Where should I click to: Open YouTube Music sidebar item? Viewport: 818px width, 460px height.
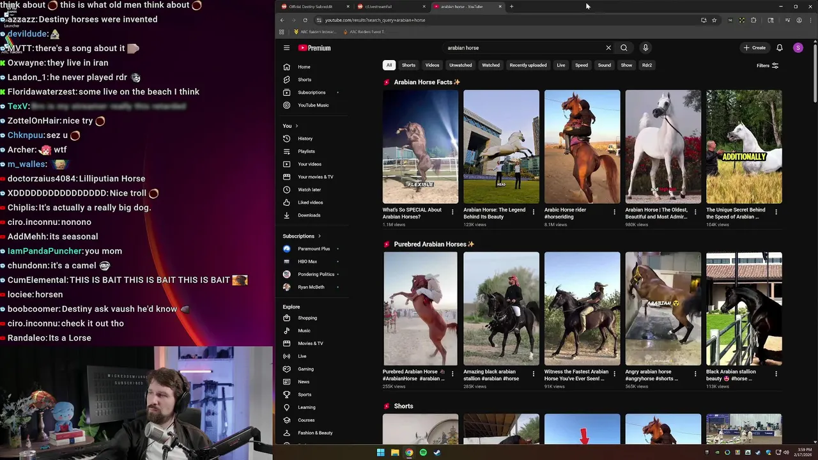312,105
